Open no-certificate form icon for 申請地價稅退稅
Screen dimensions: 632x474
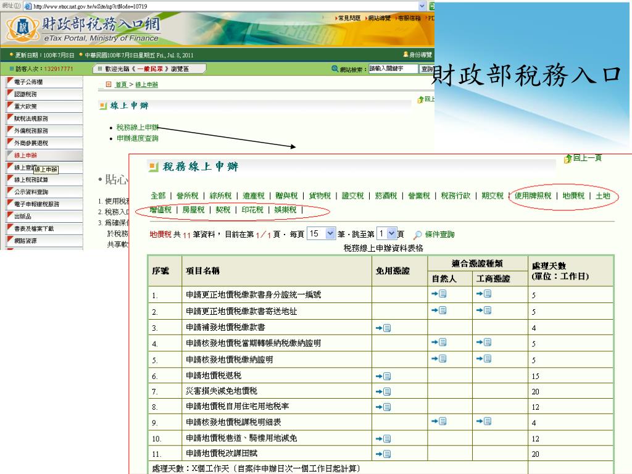coord(383,376)
